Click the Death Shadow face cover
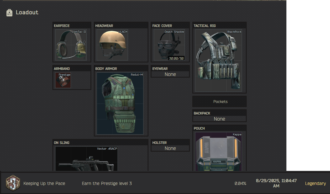Image resolution: width=330 pixels, height=194 pixels. point(169,45)
